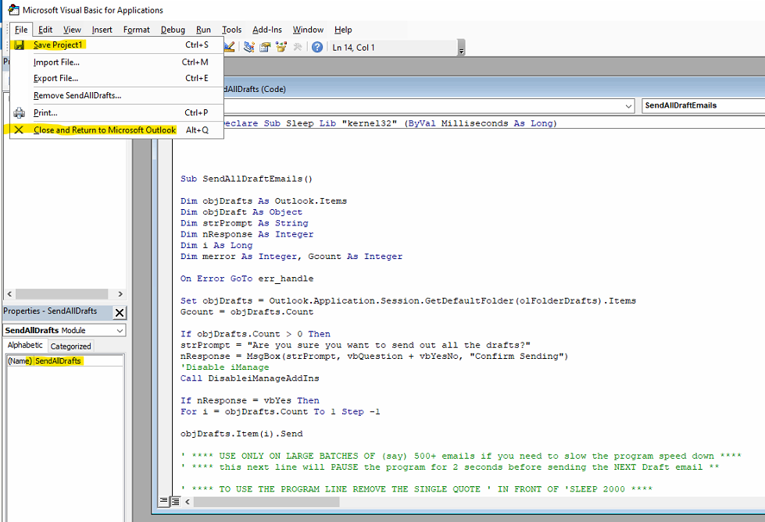
Task: Switch to the Categorized properties tab
Action: pyautogui.click(x=71, y=346)
